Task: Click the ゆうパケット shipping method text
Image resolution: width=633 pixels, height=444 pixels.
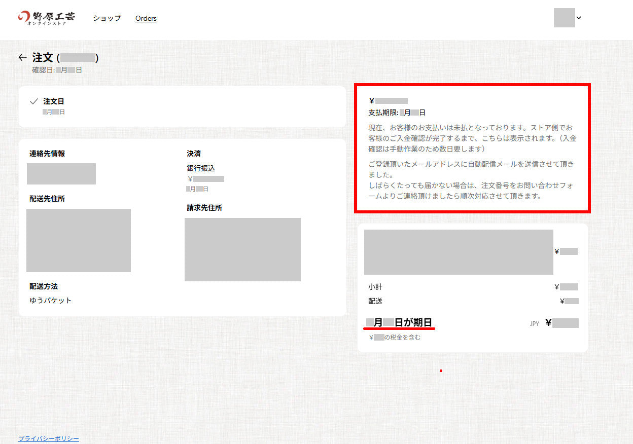Action: pyautogui.click(x=51, y=301)
